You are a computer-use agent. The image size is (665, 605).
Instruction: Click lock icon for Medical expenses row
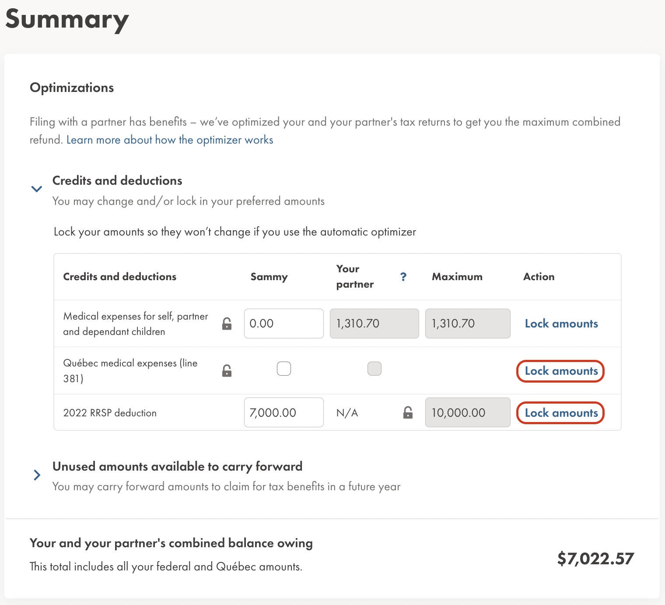227,324
